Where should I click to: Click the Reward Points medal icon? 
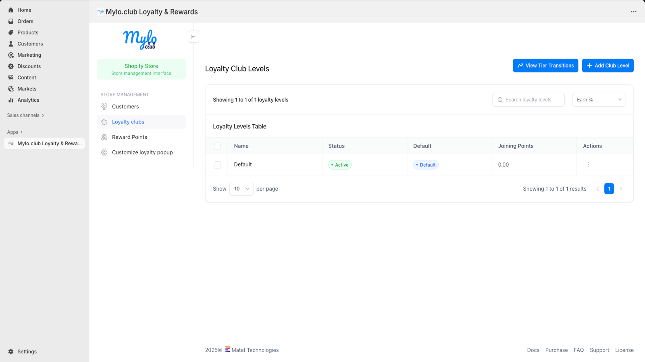point(104,137)
